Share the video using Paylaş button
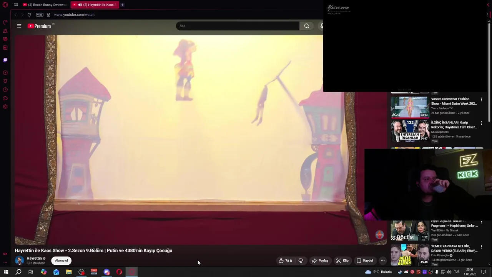The height and width of the screenshot is (277, 492). coord(320,260)
